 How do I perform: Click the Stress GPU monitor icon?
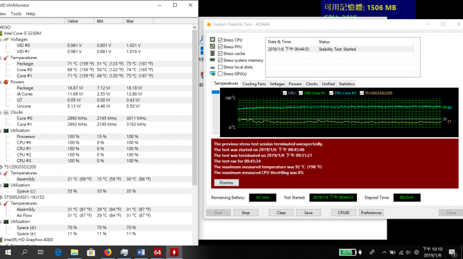point(212,73)
